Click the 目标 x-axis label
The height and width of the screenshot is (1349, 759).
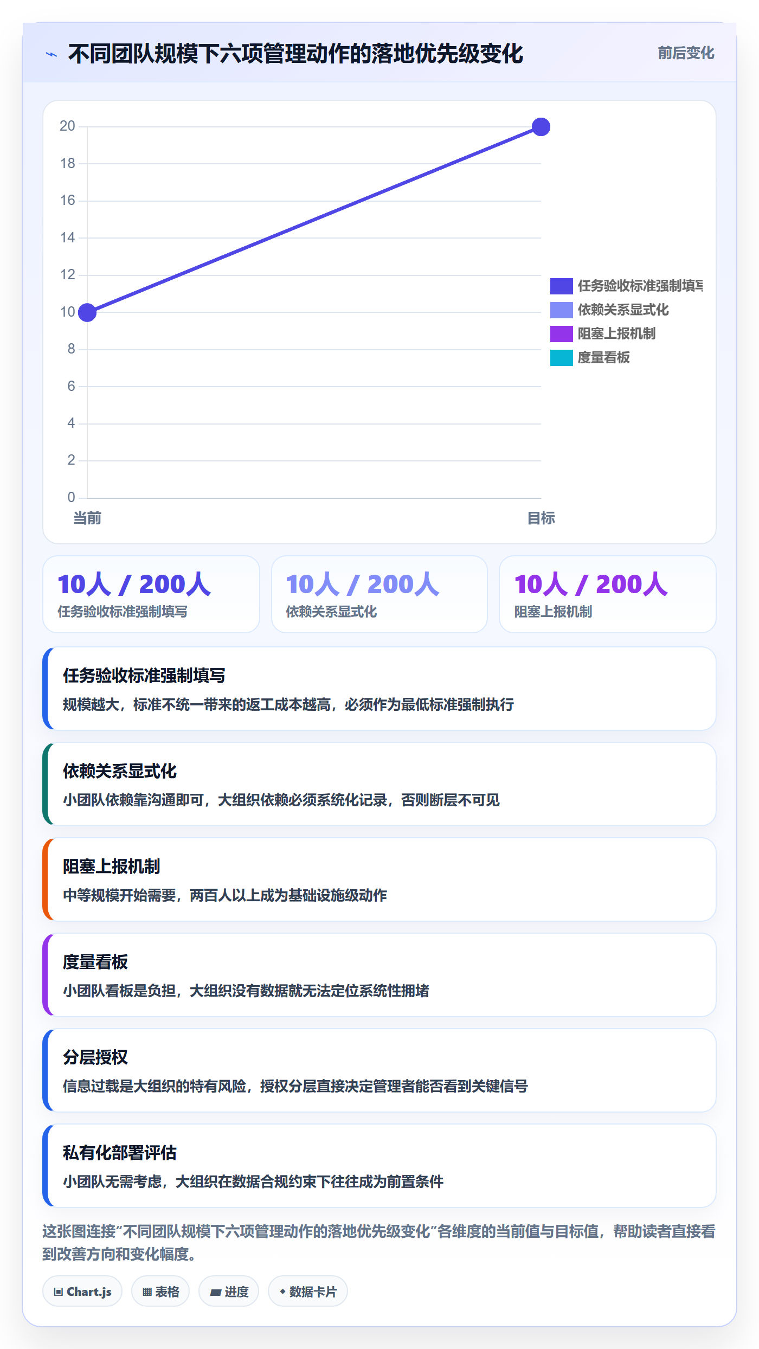pos(541,518)
